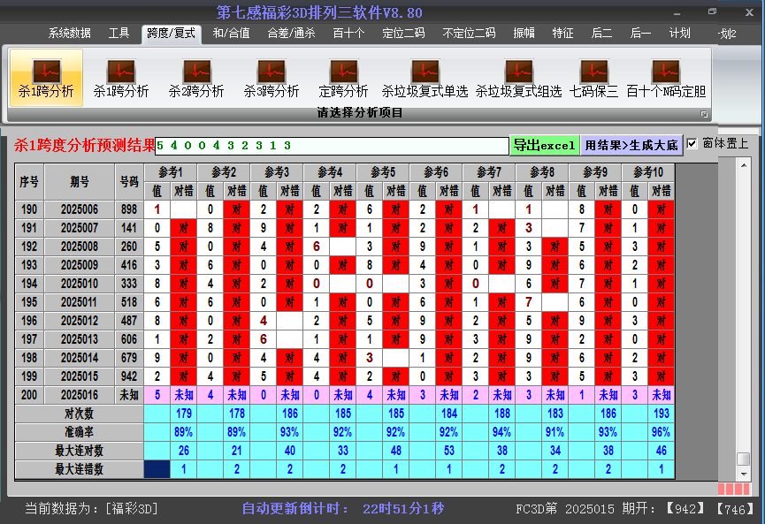The height and width of the screenshot is (524, 765).
Task: Open the 杀3跨分析 tool icon
Action: coord(272,78)
